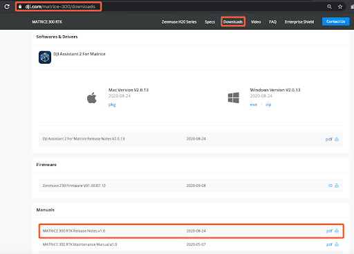Viewport: 354px width, 254px height.
Task: Click download icon for Assistant 2 Release Notes
Action: 337,139
